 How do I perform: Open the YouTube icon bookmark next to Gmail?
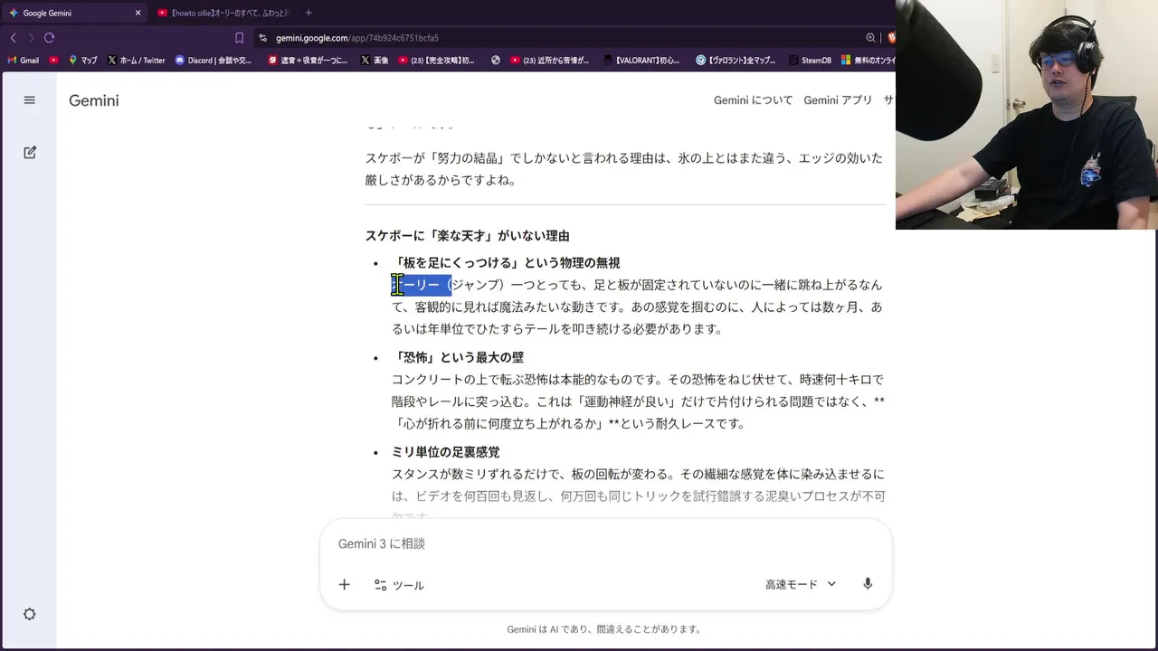(54, 61)
